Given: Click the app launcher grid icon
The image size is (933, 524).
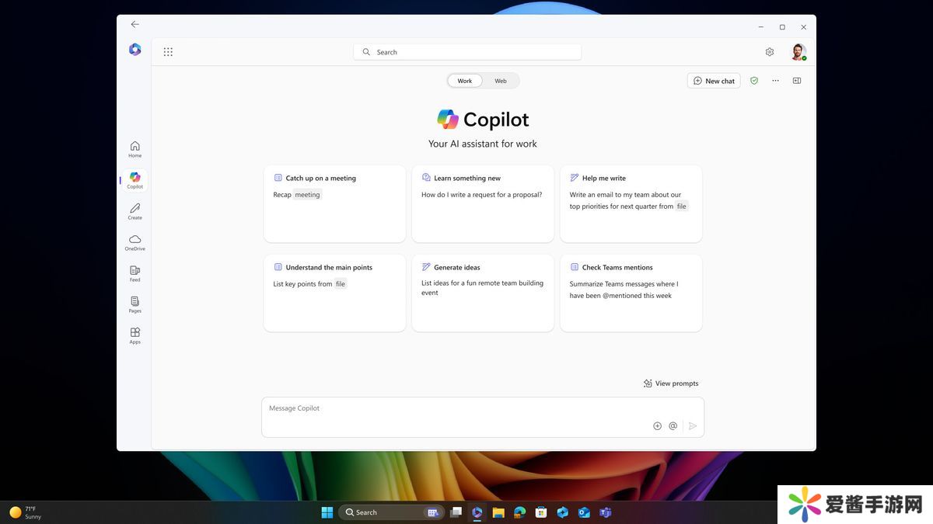Looking at the screenshot, I should [x=168, y=52].
